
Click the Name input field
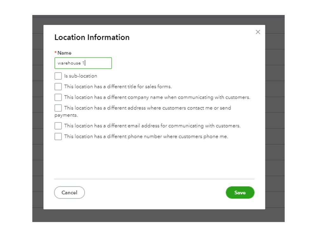pyautogui.click(x=83, y=63)
